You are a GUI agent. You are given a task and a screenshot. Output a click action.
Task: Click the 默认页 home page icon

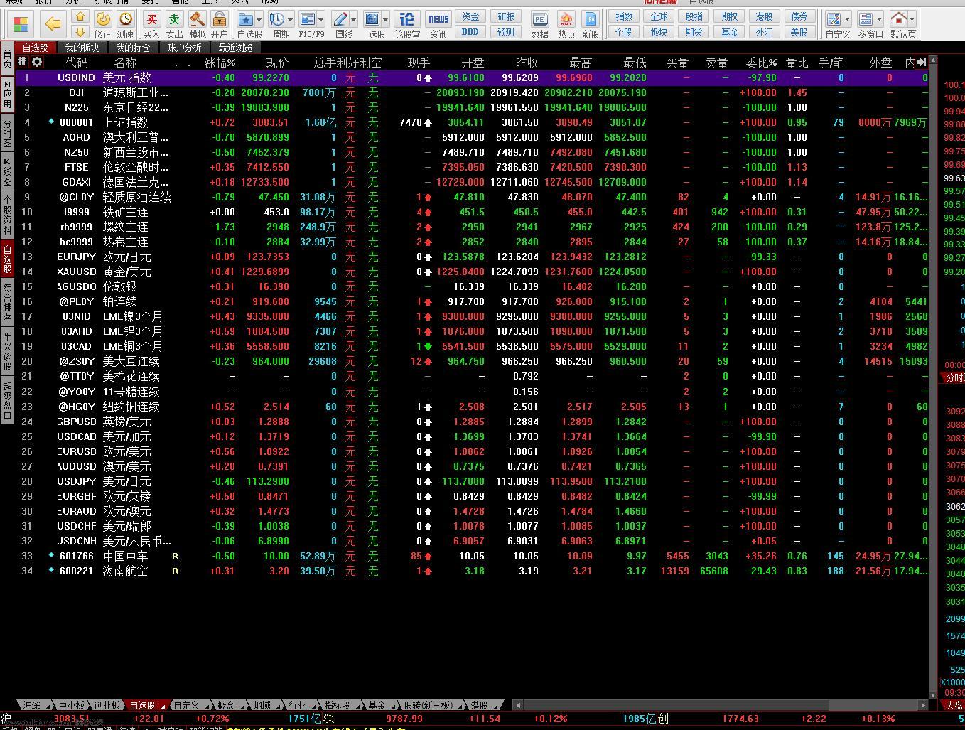coord(899,19)
